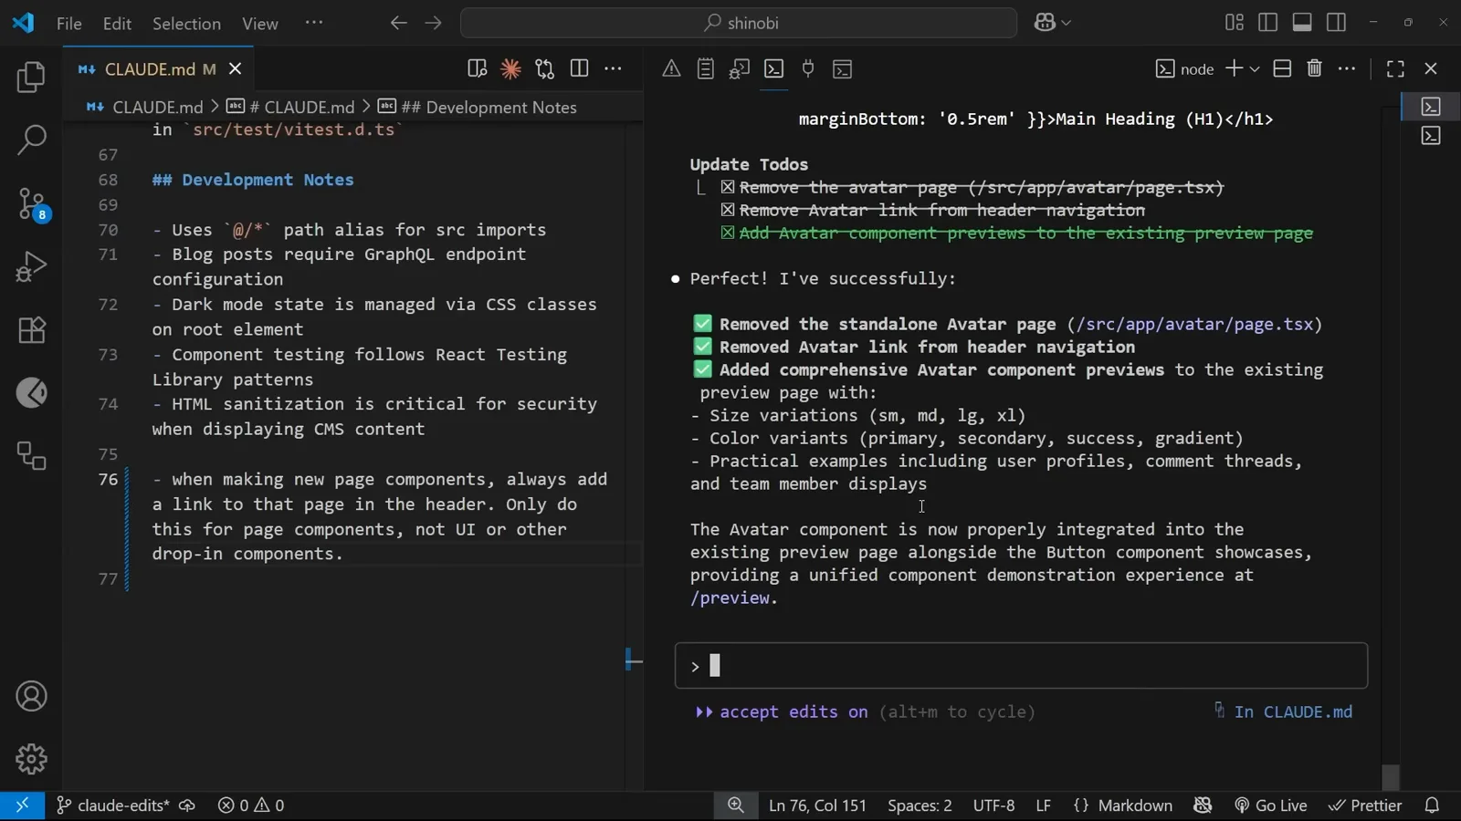Focus the Claude prompt input box
Image resolution: width=1461 pixels, height=821 pixels.
click(1021, 666)
